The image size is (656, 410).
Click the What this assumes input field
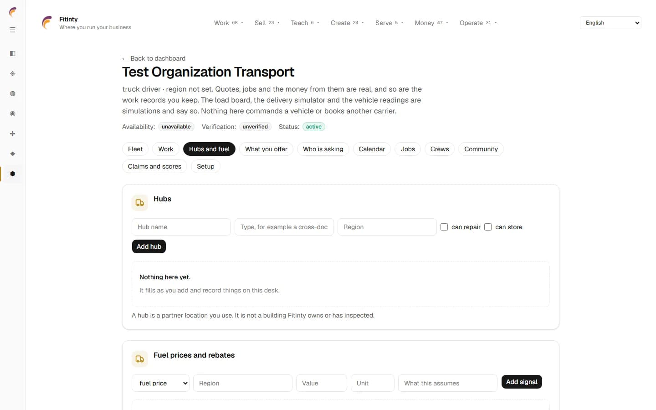[448, 383]
